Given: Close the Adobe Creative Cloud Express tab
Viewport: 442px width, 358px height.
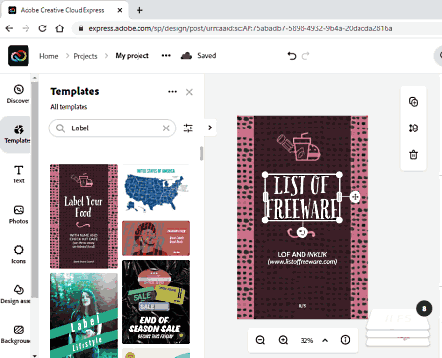Looking at the screenshot, I should click(x=120, y=10).
